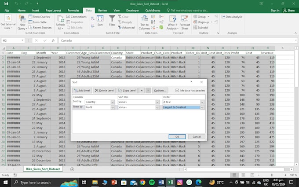The width and height of the screenshot is (299, 187).
Task: Click the insert function fx icon
Action: [53, 40]
